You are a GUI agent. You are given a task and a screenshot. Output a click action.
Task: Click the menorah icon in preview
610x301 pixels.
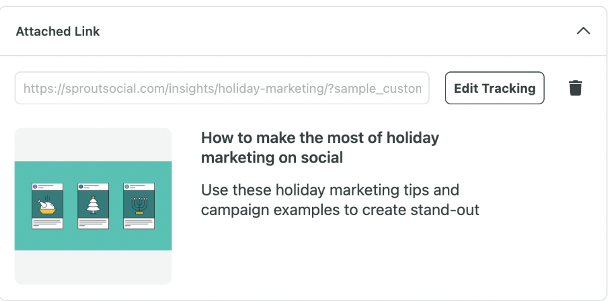pos(139,206)
